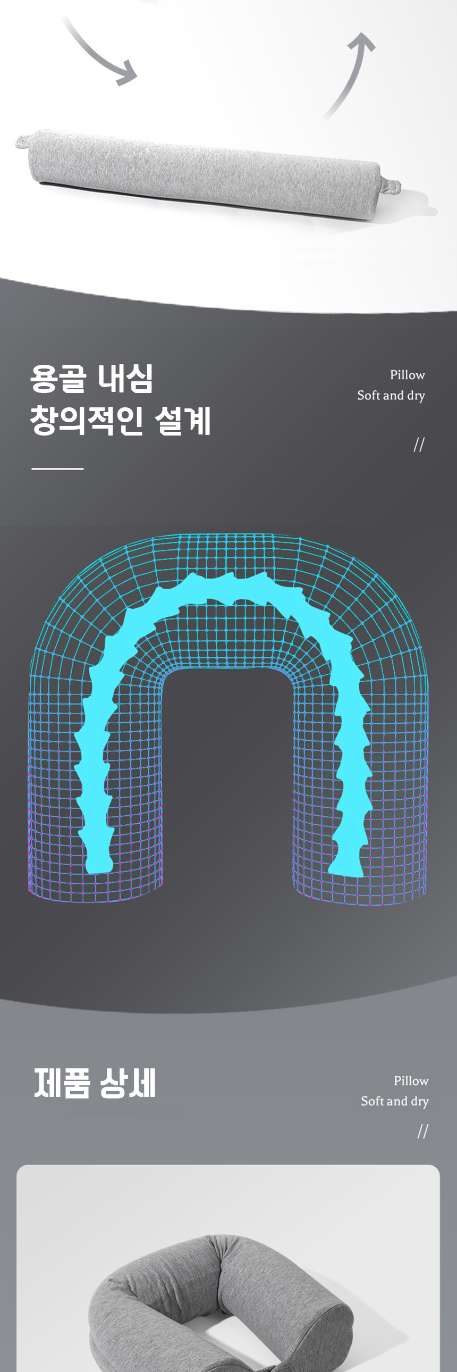This screenshot has height=1372, width=457.
Task: Click the 제품 상세 section heading
Action: tap(95, 1083)
